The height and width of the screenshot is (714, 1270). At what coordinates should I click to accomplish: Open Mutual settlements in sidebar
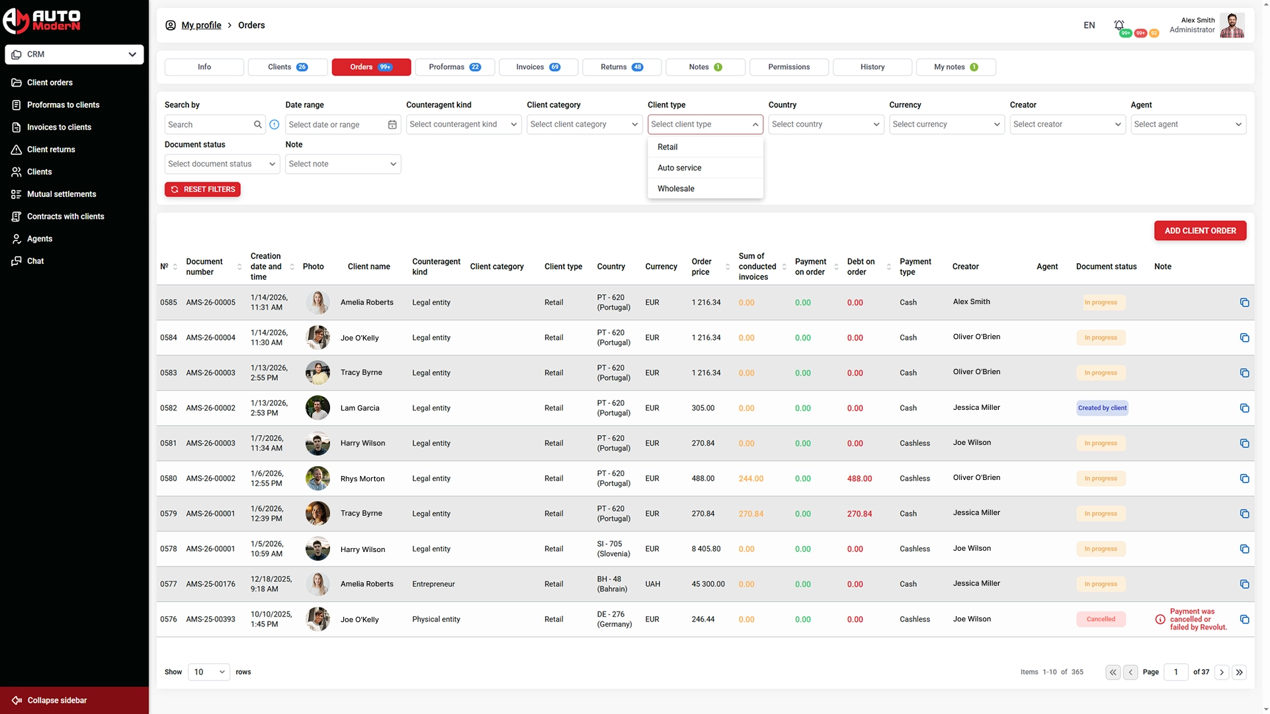pyautogui.click(x=62, y=194)
